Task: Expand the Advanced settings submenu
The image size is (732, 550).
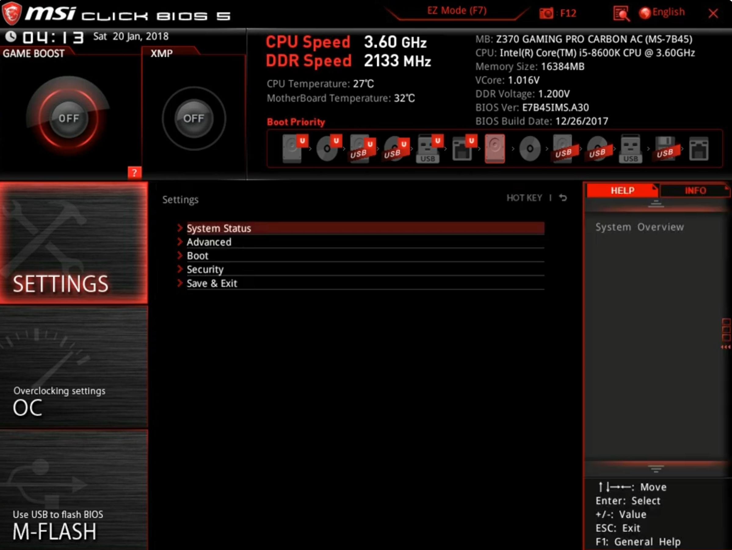Action: 209,242
